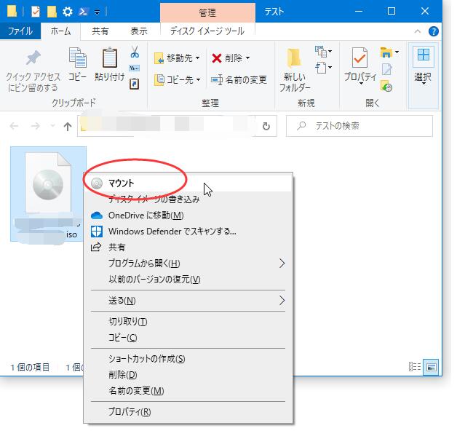The height and width of the screenshot is (447, 457).
Task: Open the Properties checkmark icon
Action: 359,58
